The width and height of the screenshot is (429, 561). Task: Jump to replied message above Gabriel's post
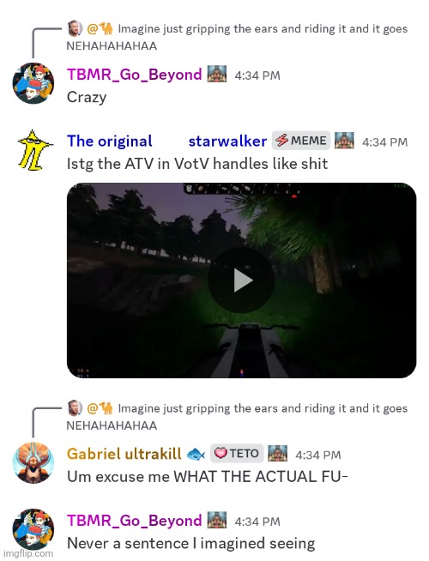pyautogui.click(x=237, y=416)
